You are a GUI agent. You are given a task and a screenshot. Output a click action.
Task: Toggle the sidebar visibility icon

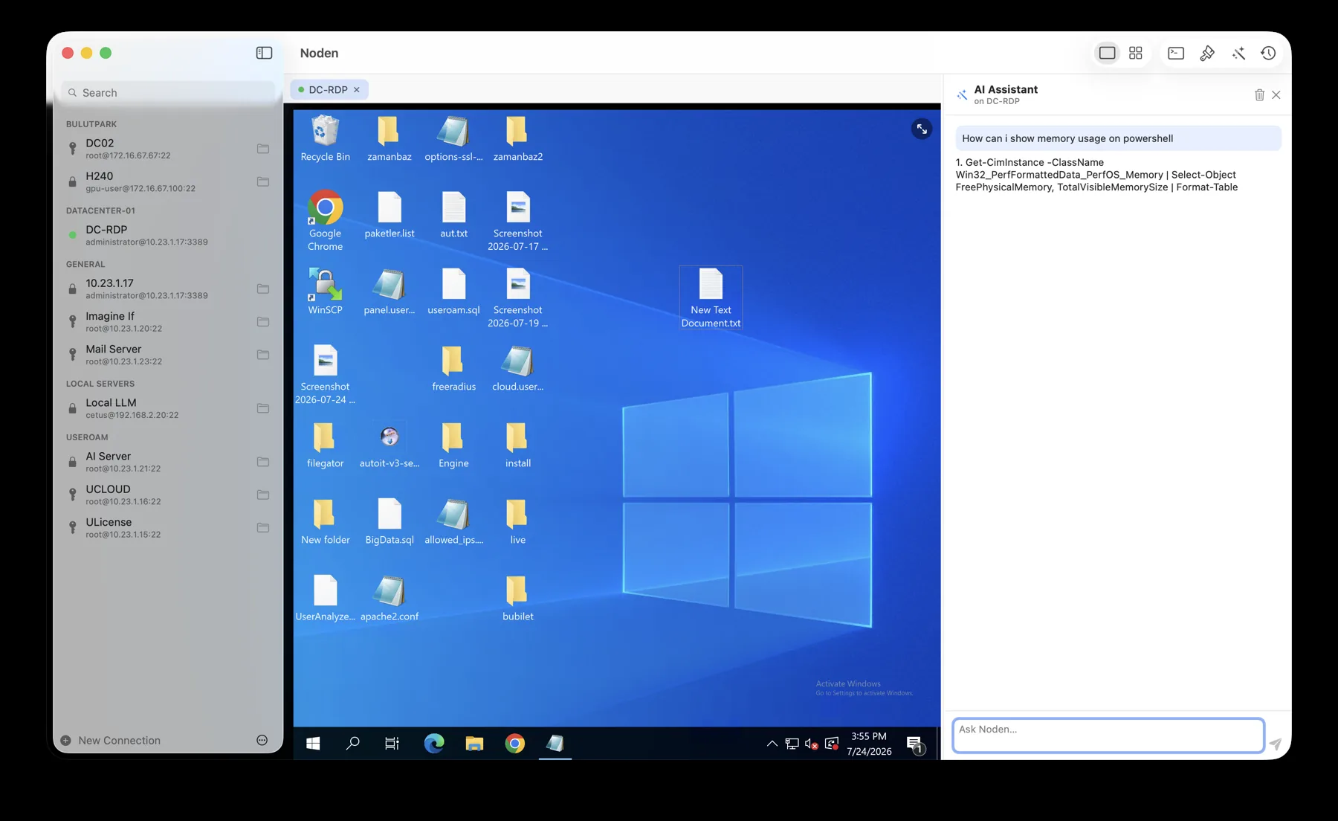point(264,53)
